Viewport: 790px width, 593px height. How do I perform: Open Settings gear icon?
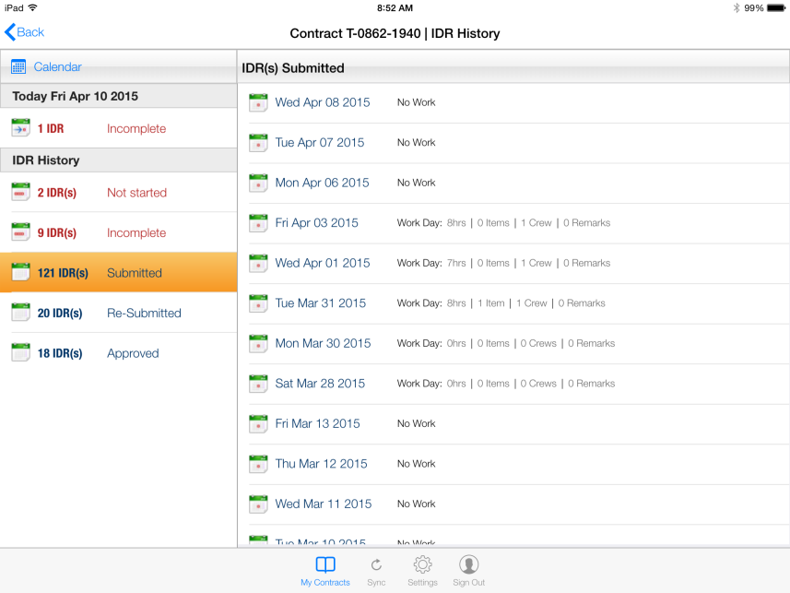click(422, 565)
